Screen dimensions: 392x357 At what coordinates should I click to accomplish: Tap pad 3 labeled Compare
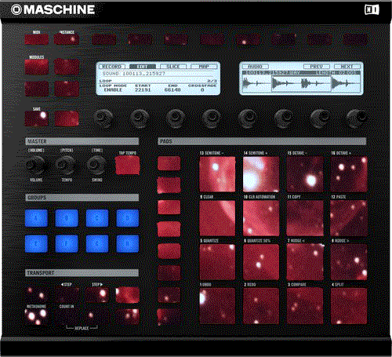pos(305,306)
